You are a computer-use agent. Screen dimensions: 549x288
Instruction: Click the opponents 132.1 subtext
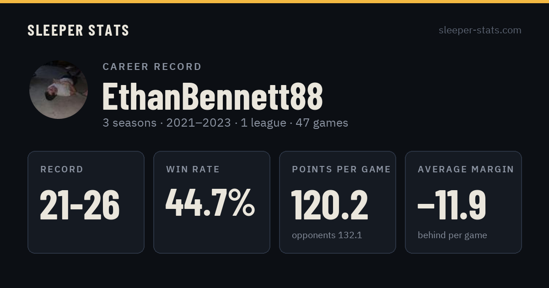(327, 235)
